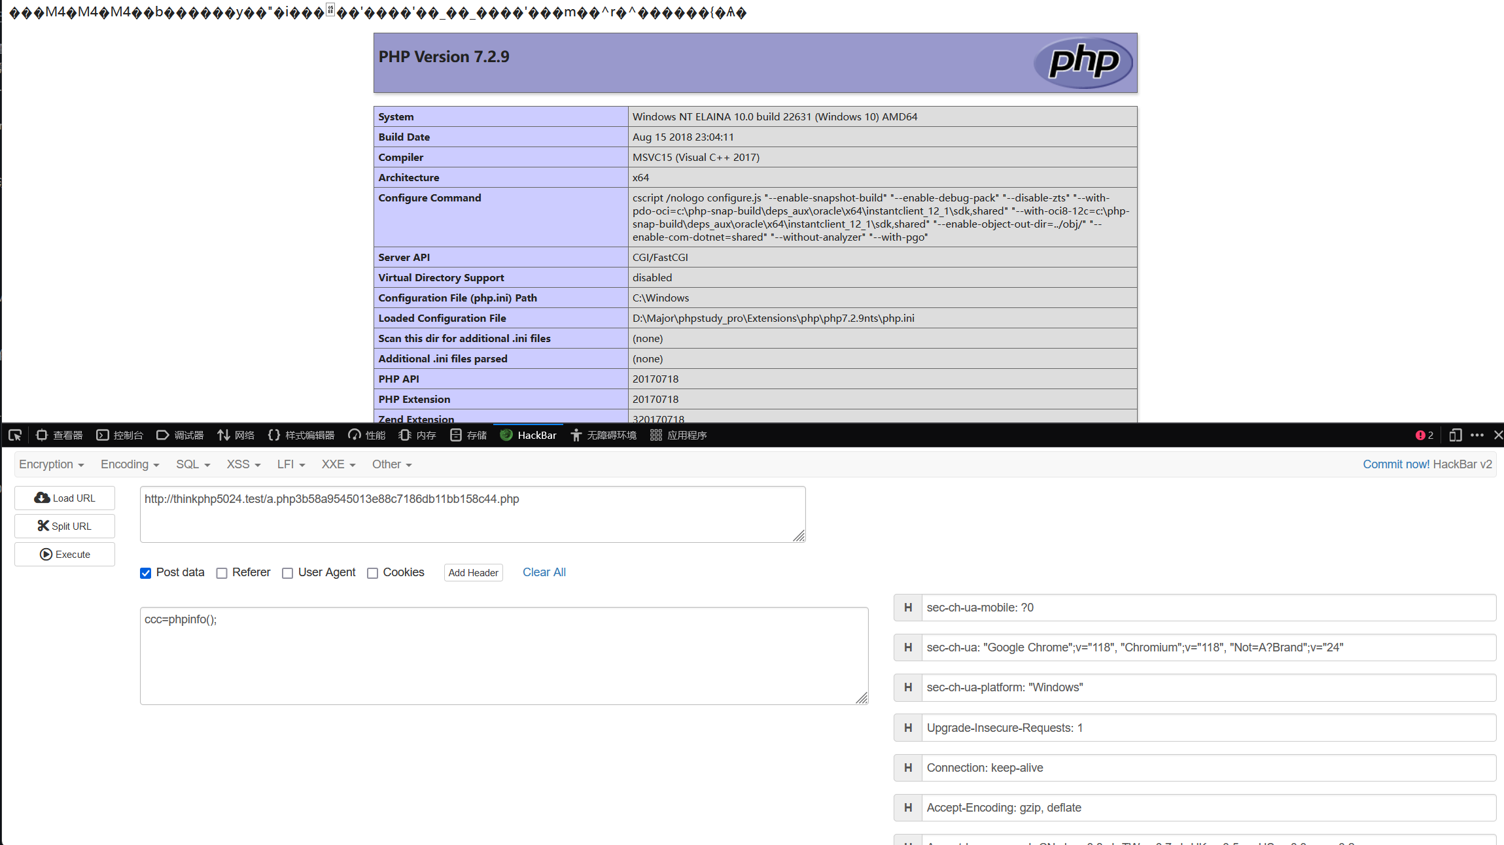Toggle H button for sec-ch-ua-platform header
Viewport: 1504px width, 845px height.
tap(907, 687)
